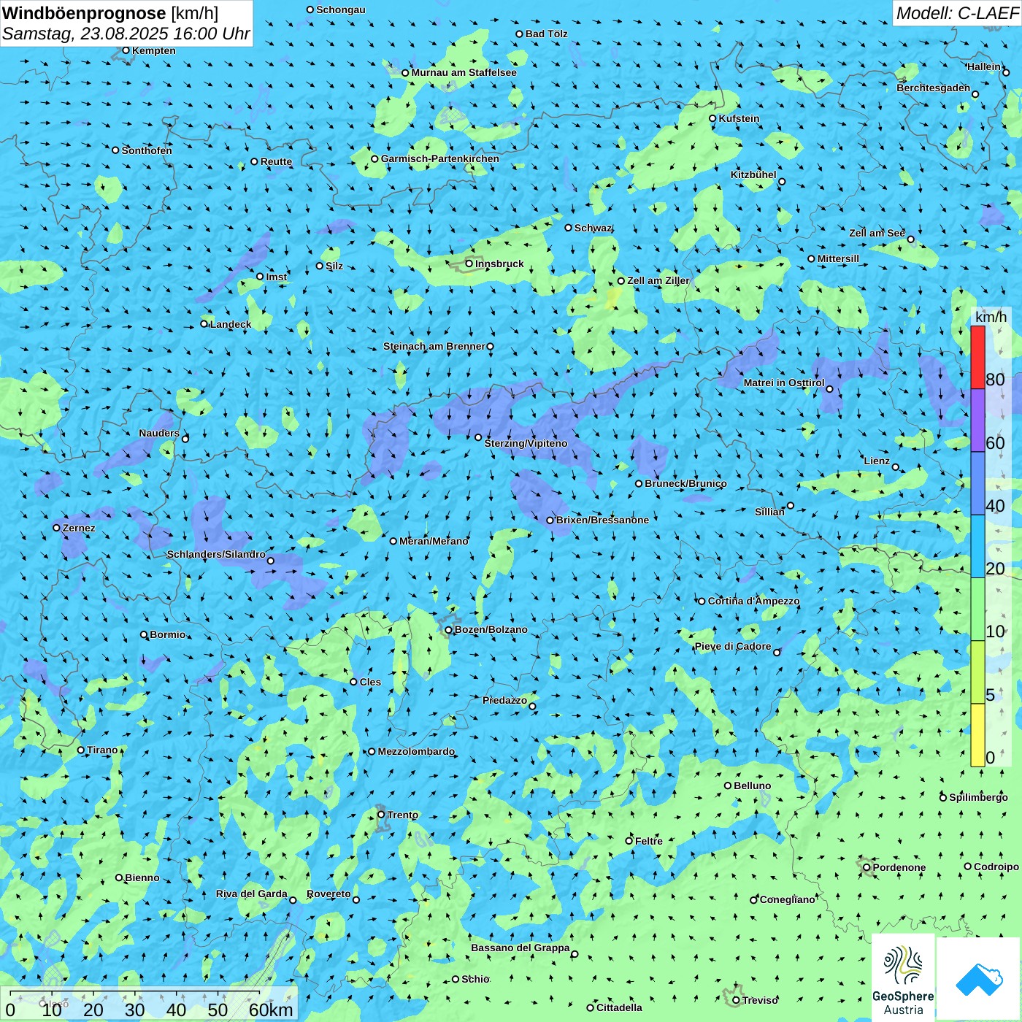Click the Brixen/Bressanone label

[602, 520]
